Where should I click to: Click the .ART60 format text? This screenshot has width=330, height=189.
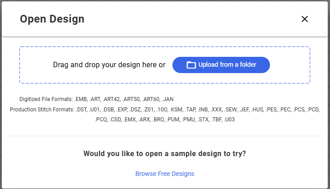(151, 99)
